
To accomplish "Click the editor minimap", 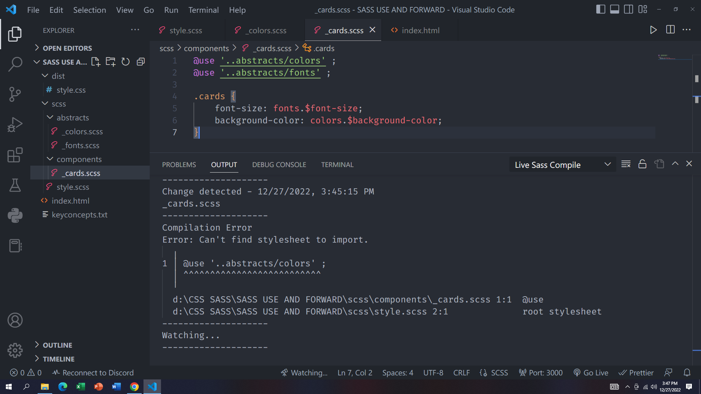I will point(674,58).
